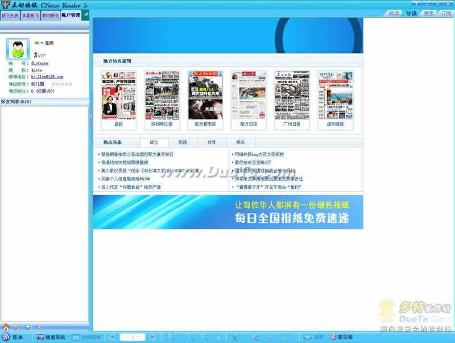
Task: Select the 财经 headlines tab
Action: click(183, 142)
